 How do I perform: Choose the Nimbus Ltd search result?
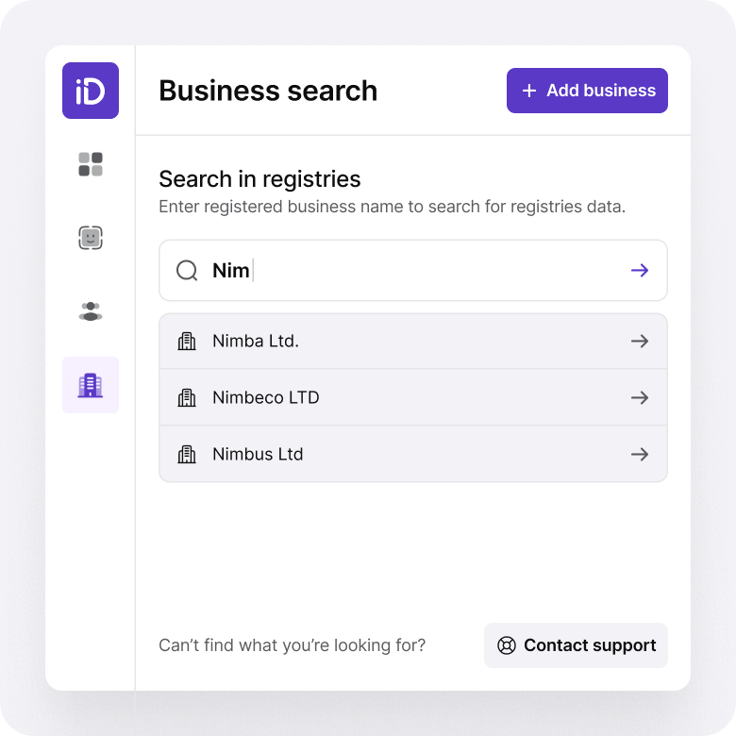(413, 454)
